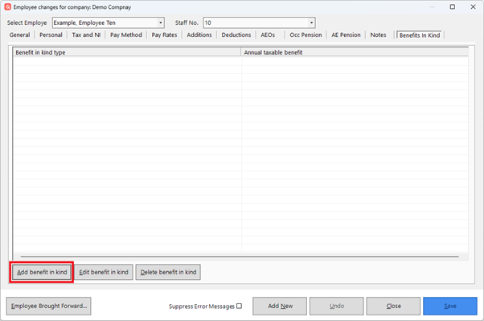This screenshot has height=321, width=484.
Task: Close the Employee changes window
Action: click(473, 6)
